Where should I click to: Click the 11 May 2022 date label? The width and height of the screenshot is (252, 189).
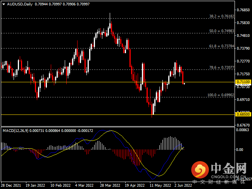161,186
